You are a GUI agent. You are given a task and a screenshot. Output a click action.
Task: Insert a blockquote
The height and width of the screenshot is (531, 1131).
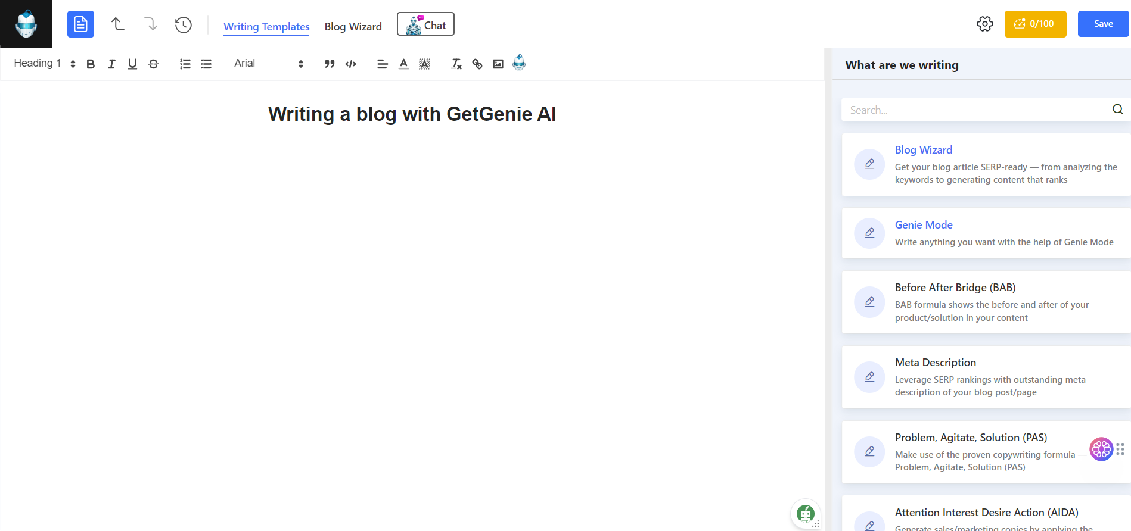pyautogui.click(x=330, y=64)
